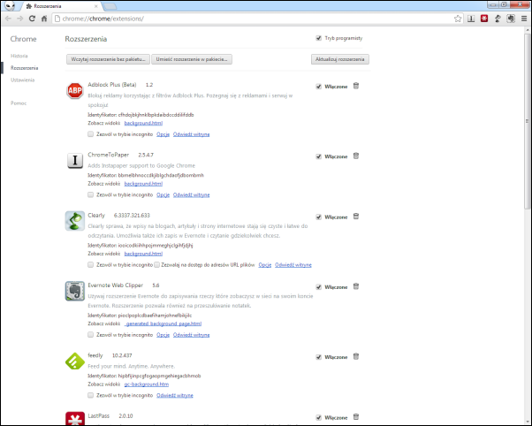This screenshot has height=426, width=532.
Task: Delete the Clearly extension via trash icon
Action: [x=356, y=217]
